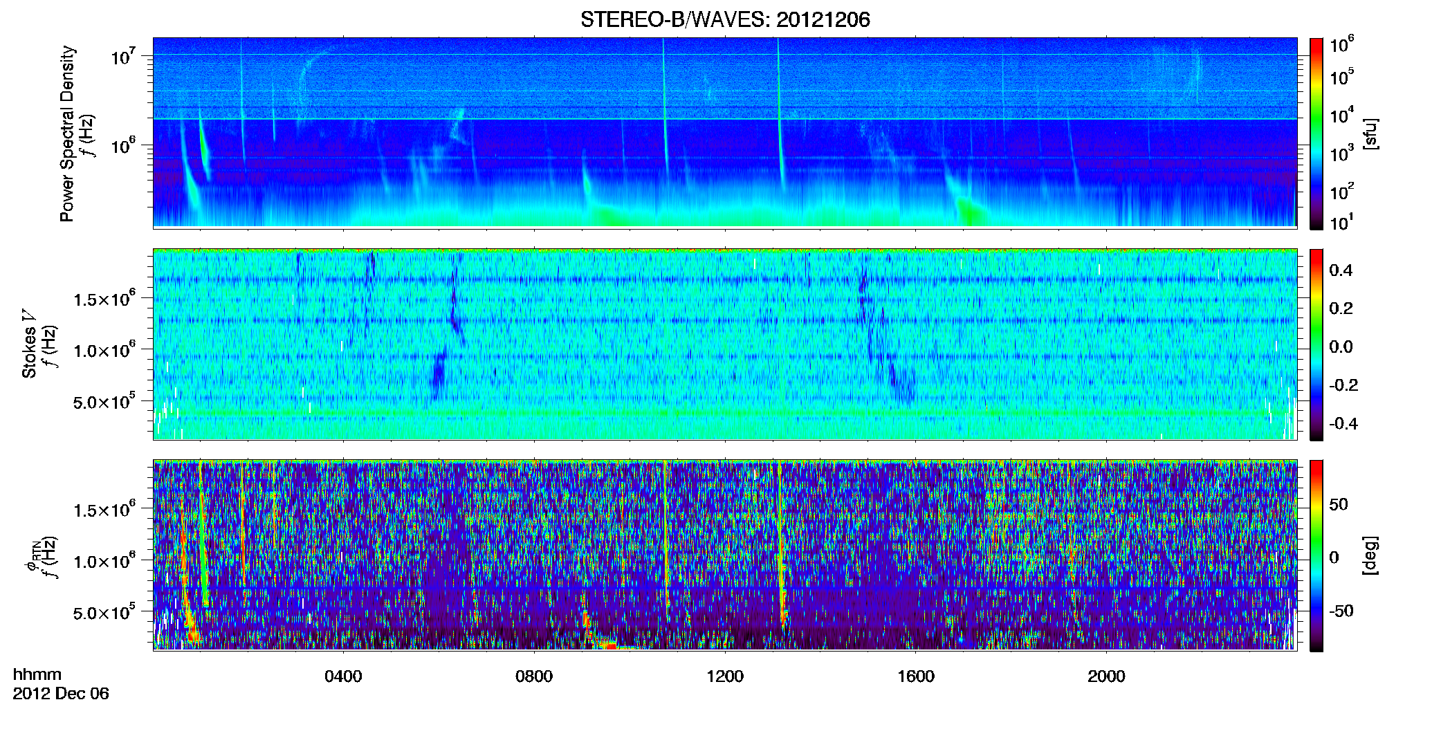Click the date label 2012 Dec 06
The height and width of the screenshot is (747, 1450).
coord(61,694)
